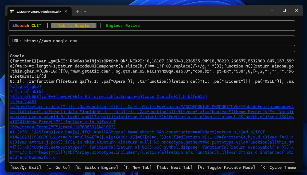Open link starting '=g){var u=q-n,v=void 0'
The width and height of the screenshot is (307, 175).
pyautogui.click(x=152, y=117)
